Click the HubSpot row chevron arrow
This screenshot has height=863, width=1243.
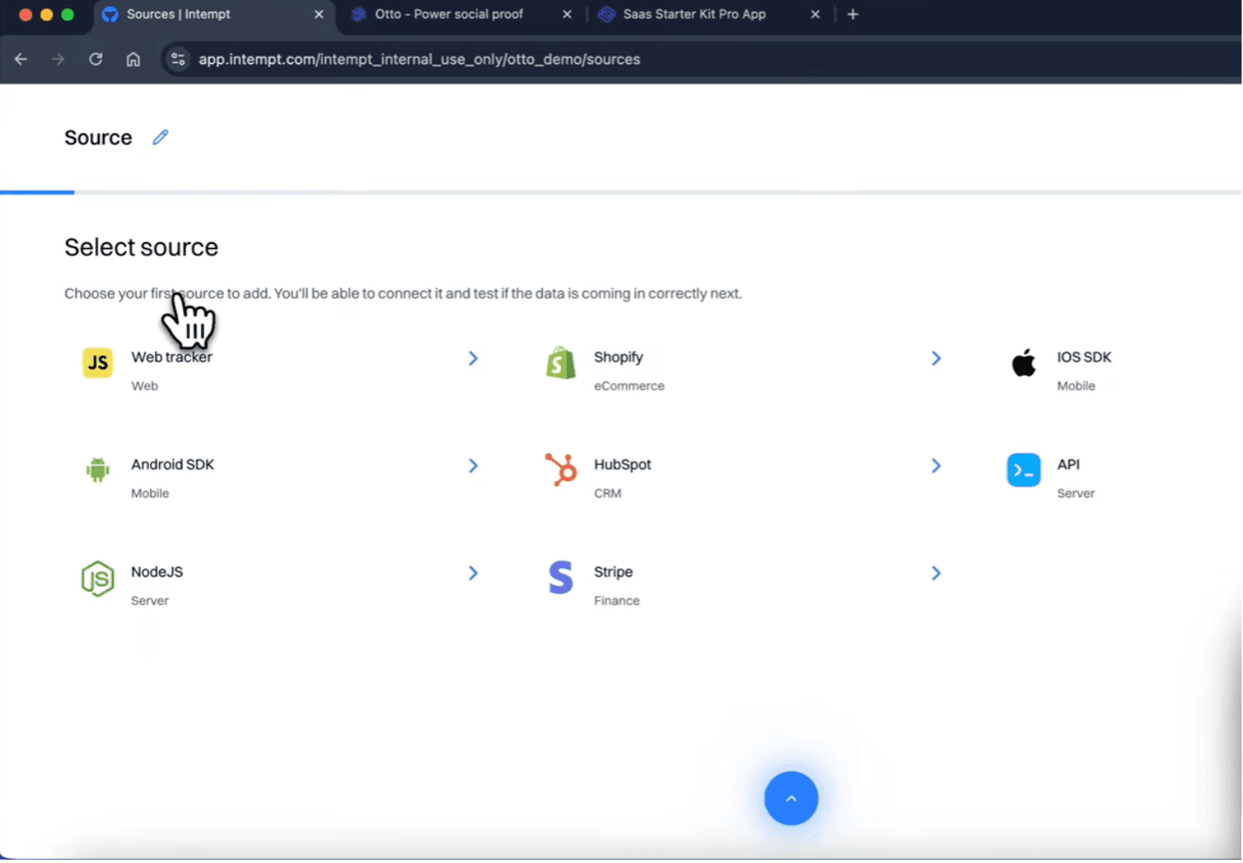[x=936, y=466]
